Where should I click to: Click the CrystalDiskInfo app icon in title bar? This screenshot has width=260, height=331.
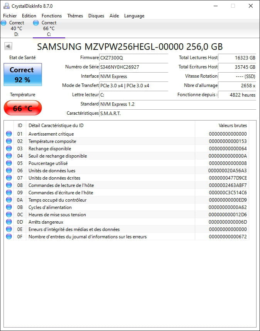[x=6, y=6]
